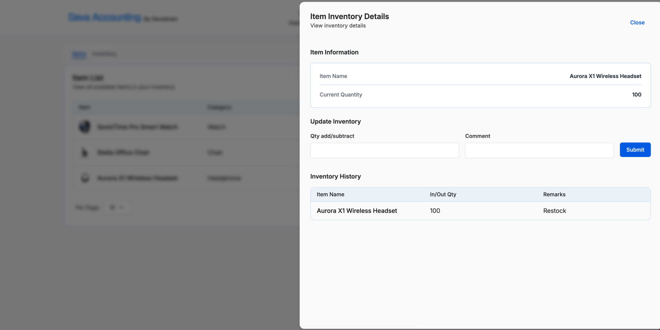Select the Current Quantity value 100
Screen dimensions: 660x330
[x=637, y=95]
